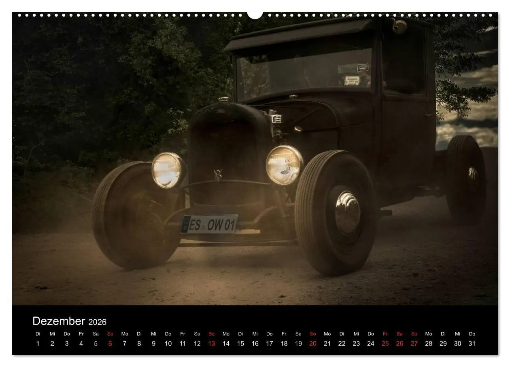Screen dimensions: 510x367
Task: Select the year label 2026
Action: pyautogui.click(x=98, y=322)
